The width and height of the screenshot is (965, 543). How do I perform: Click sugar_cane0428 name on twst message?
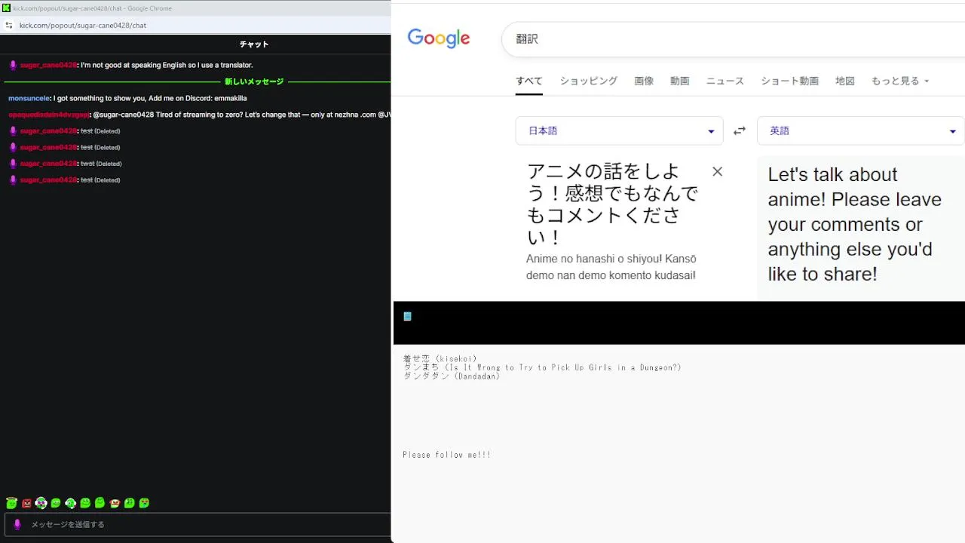[x=48, y=163]
